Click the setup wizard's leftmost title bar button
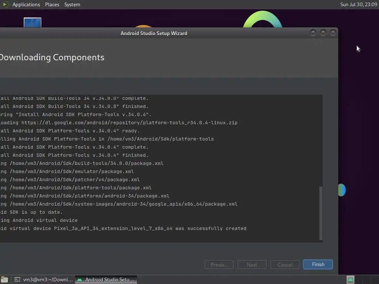Viewport: 379px width, 284px height. click(313, 33)
